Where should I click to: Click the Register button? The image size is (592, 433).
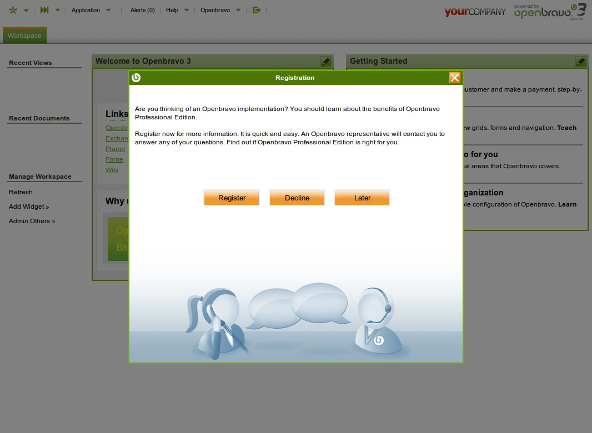tap(232, 198)
